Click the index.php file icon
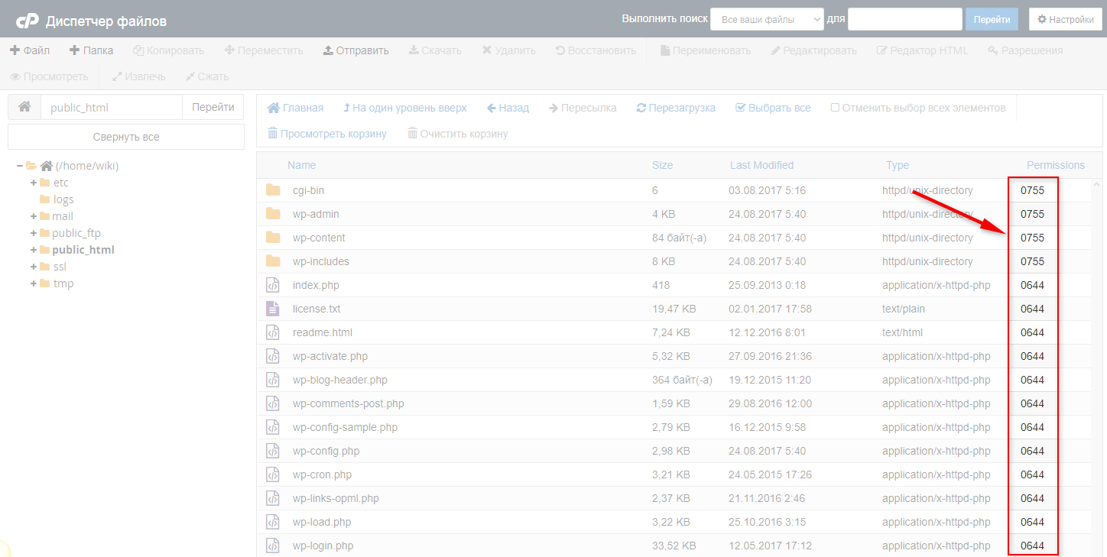Viewport: 1107px width, 557px height. [273, 285]
